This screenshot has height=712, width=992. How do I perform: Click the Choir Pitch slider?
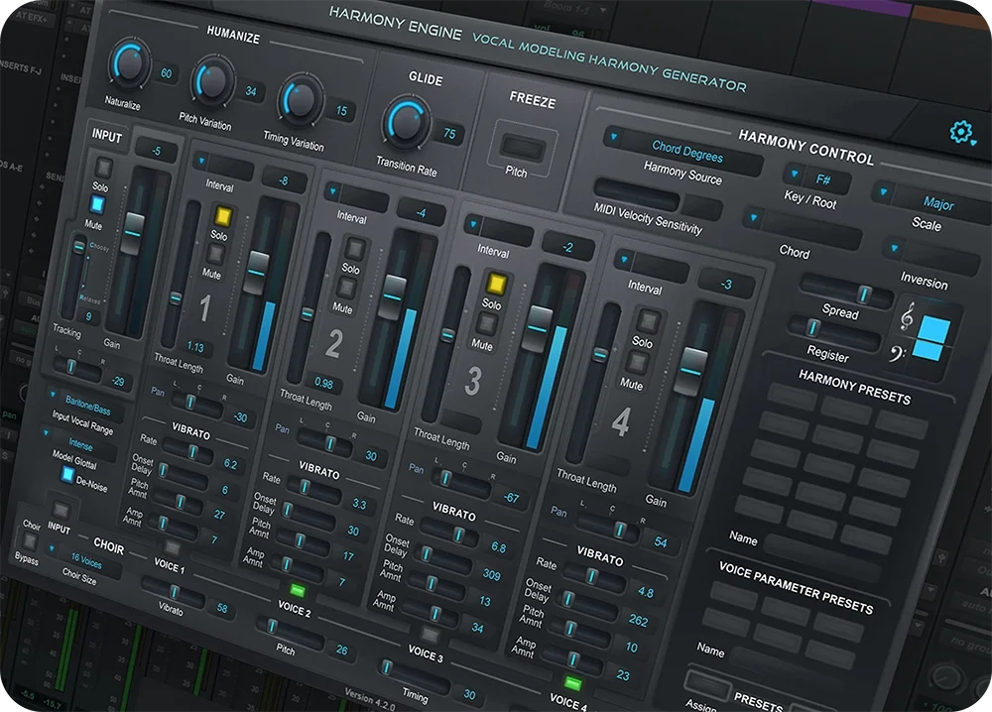(289, 633)
